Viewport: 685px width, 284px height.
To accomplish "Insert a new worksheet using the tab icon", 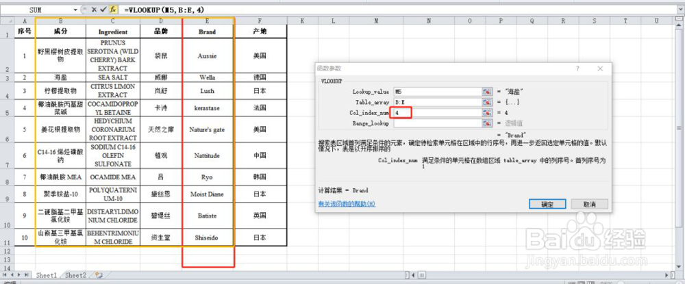I will (99, 275).
